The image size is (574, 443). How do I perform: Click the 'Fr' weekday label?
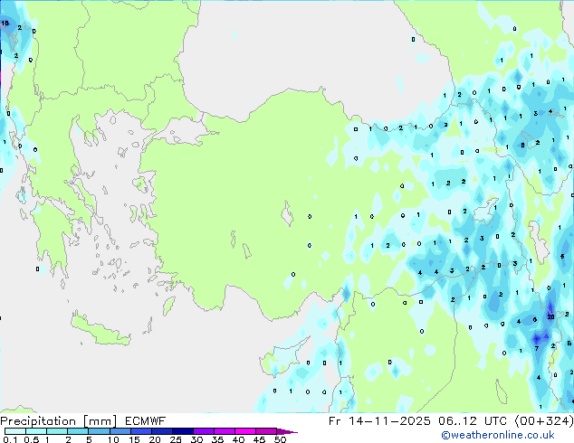click(x=335, y=421)
